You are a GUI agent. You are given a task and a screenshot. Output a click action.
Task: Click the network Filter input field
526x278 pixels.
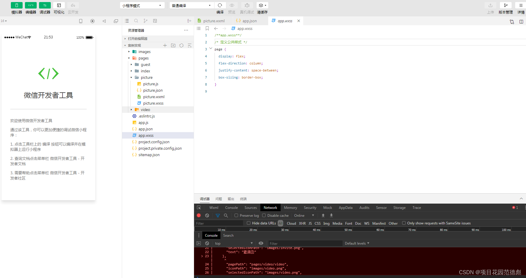coord(219,223)
